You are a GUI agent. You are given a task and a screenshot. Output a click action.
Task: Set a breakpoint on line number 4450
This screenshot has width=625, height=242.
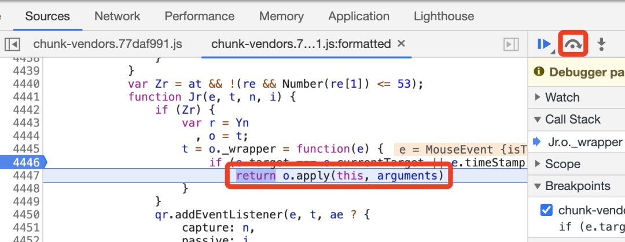coord(26,215)
